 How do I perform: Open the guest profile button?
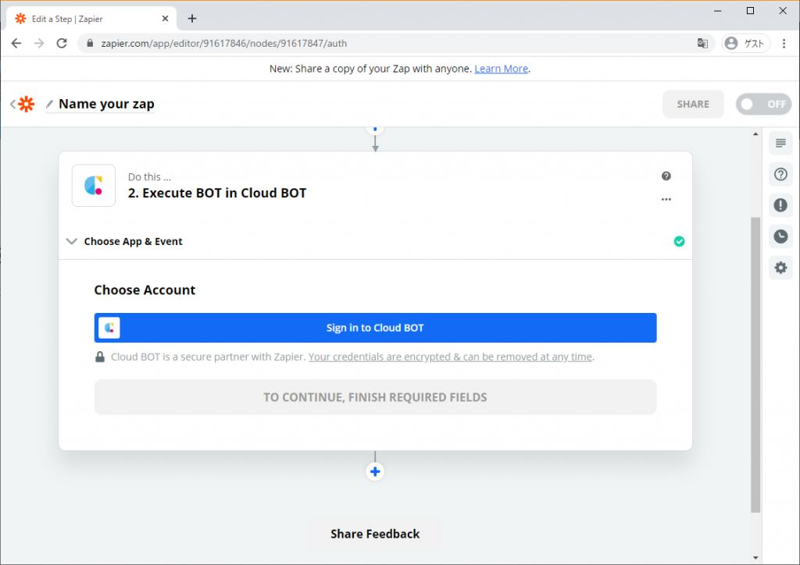coord(745,43)
